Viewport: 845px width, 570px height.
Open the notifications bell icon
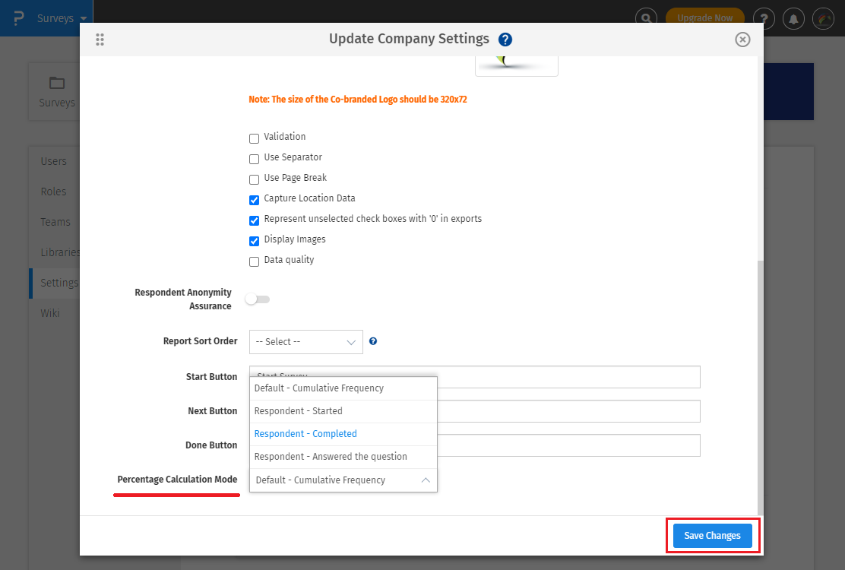pos(794,18)
